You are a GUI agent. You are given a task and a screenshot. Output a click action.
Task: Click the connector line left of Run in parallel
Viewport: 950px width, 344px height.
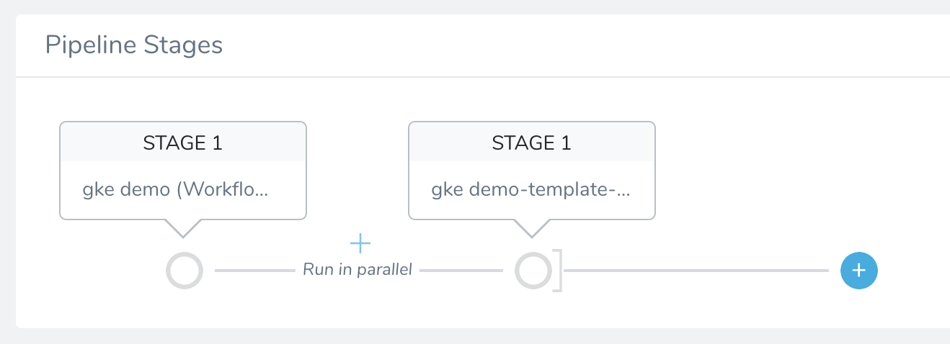(255, 271)
